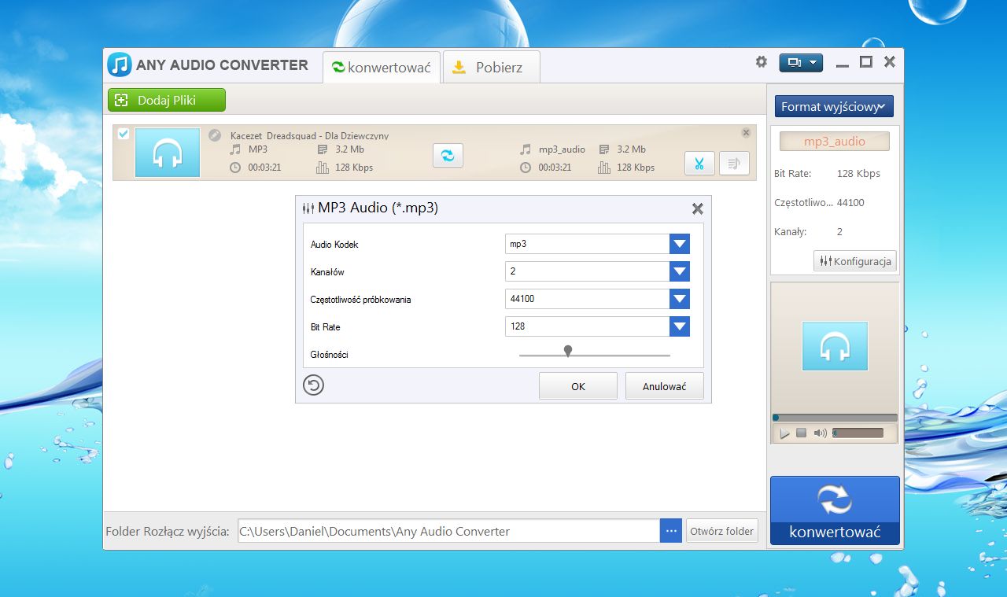Click the Głośności volume slider handle

coord(568,351)
